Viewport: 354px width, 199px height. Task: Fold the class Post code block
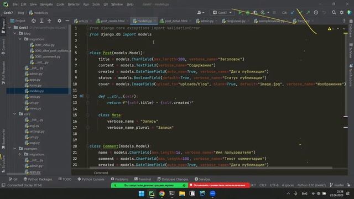[87, 53]
